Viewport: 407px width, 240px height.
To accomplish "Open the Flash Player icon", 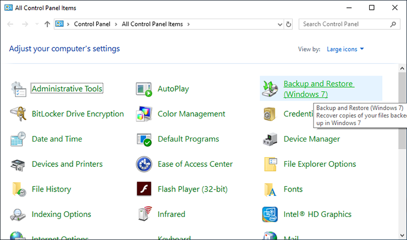I will pyautogui.click(x=144, y=188).
